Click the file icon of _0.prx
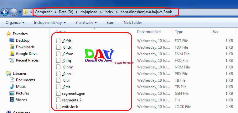The width and height of the screenshot is (238, 113). pyautogui.click(x=59, y=74)
